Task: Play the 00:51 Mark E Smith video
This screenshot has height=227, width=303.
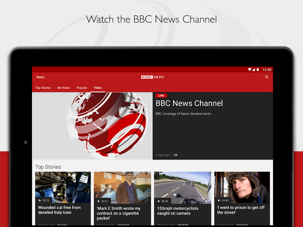Action: 103,201
